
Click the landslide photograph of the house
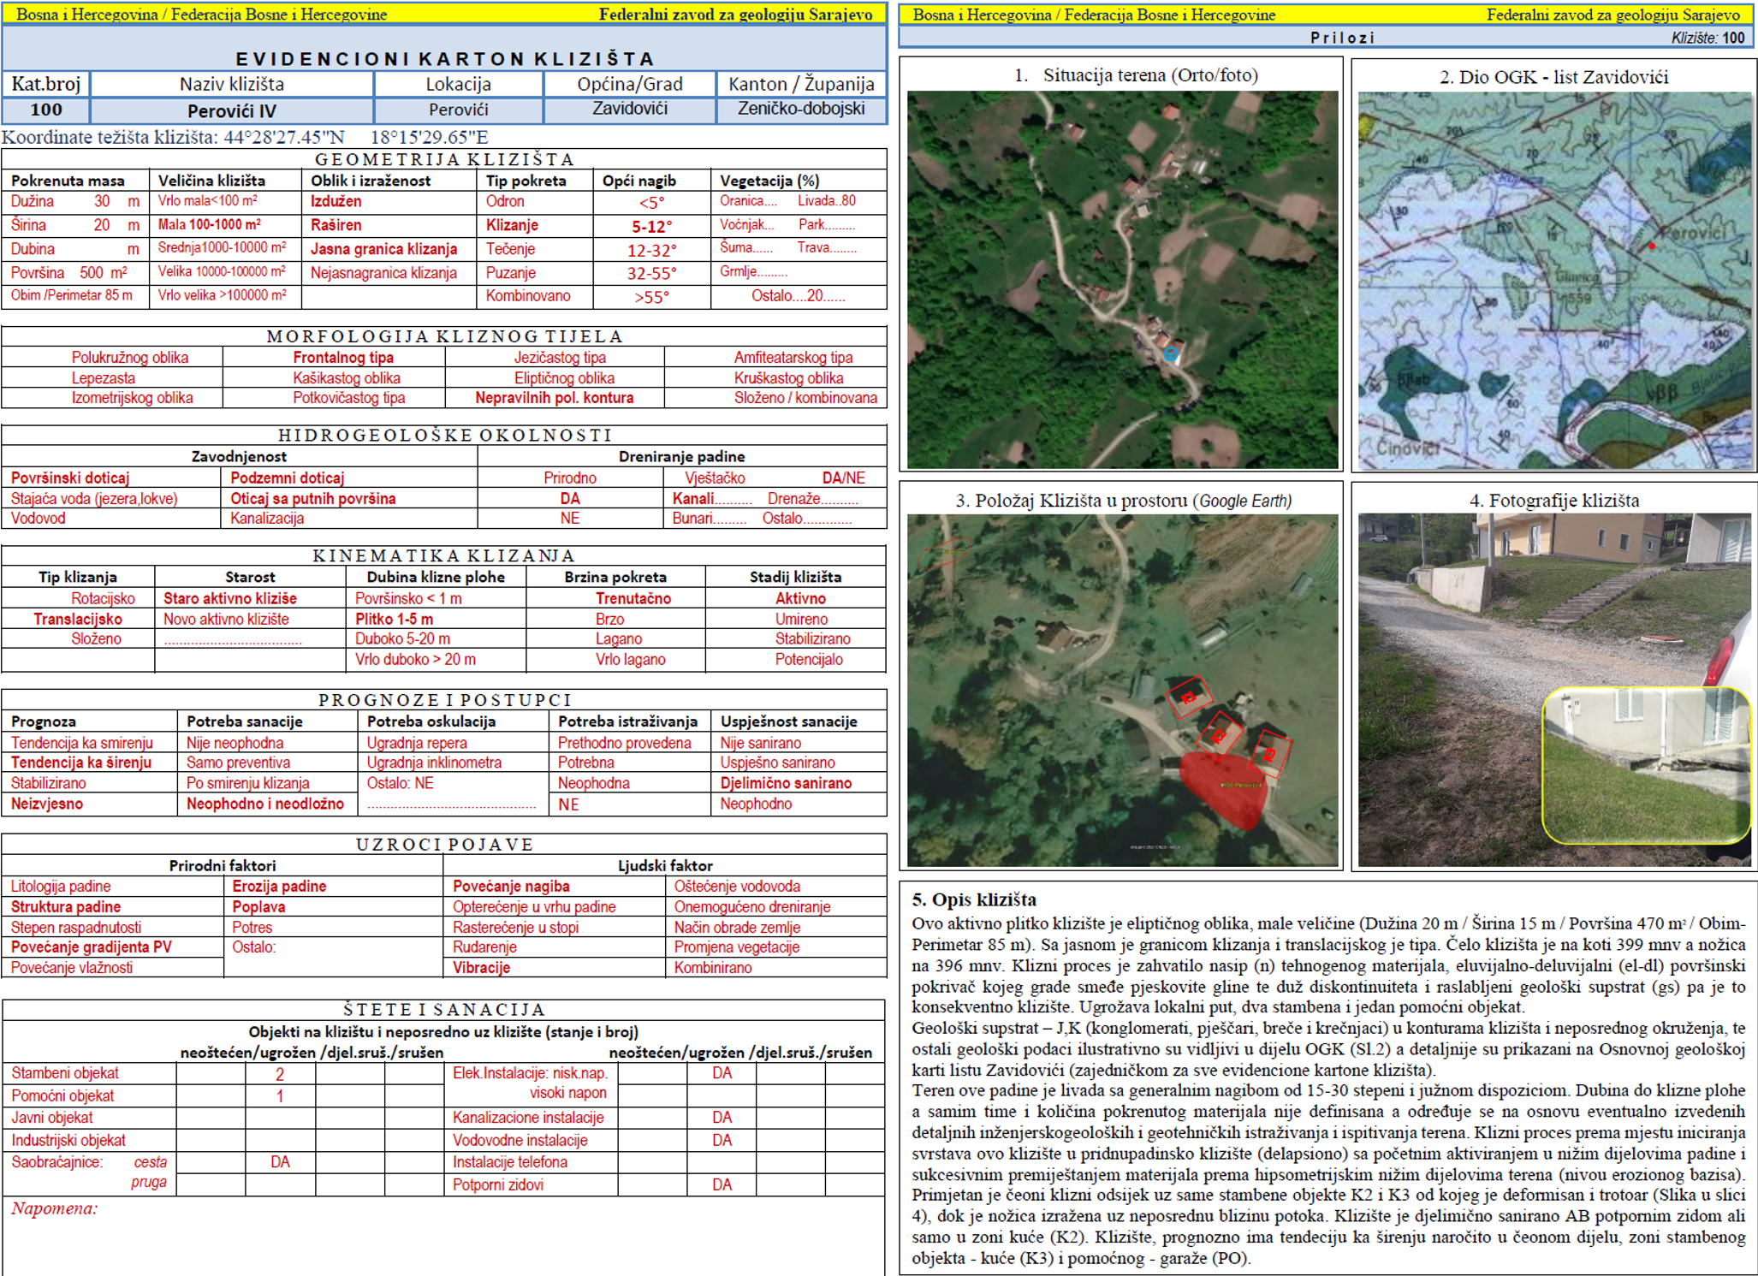[1554, 690]
